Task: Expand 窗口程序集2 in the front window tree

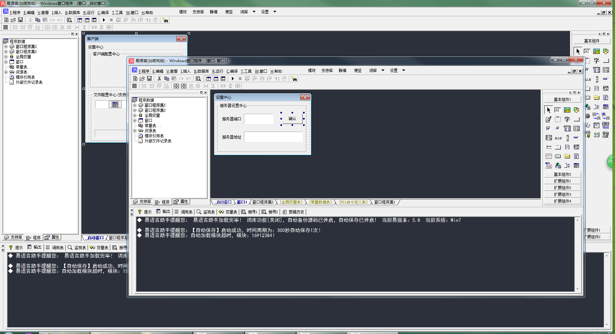Action: point(135,110)
